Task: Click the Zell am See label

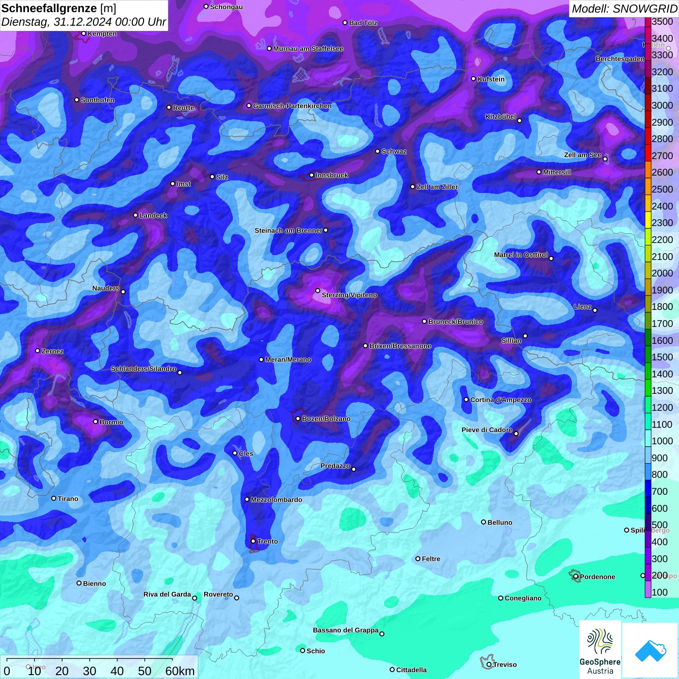Action: (582, 155)
